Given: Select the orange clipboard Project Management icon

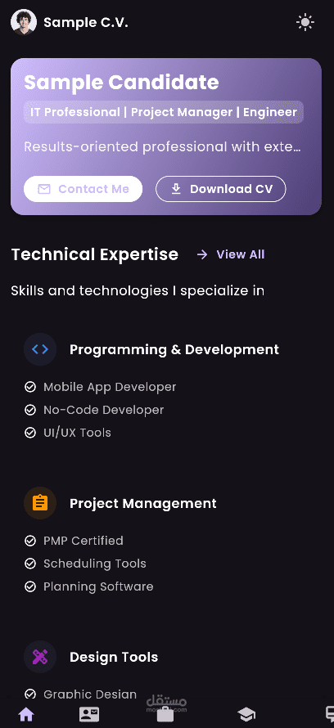Looking at the screenshot, I should click(x=40, y=503).
